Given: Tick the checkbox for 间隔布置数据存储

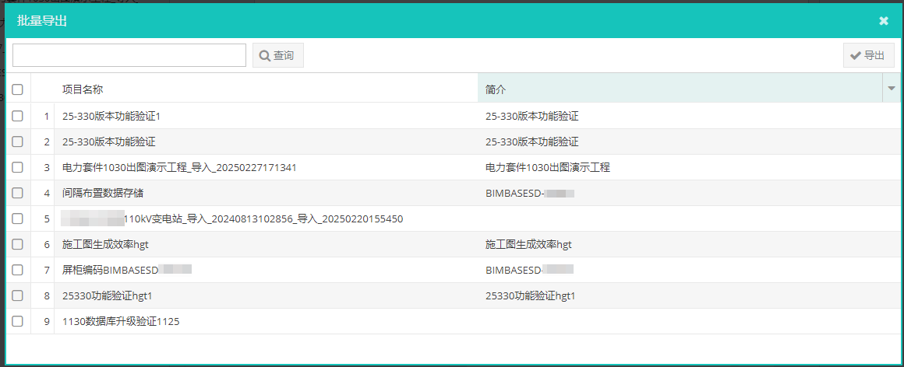Looking at the screenshot, I should [17, 193].
